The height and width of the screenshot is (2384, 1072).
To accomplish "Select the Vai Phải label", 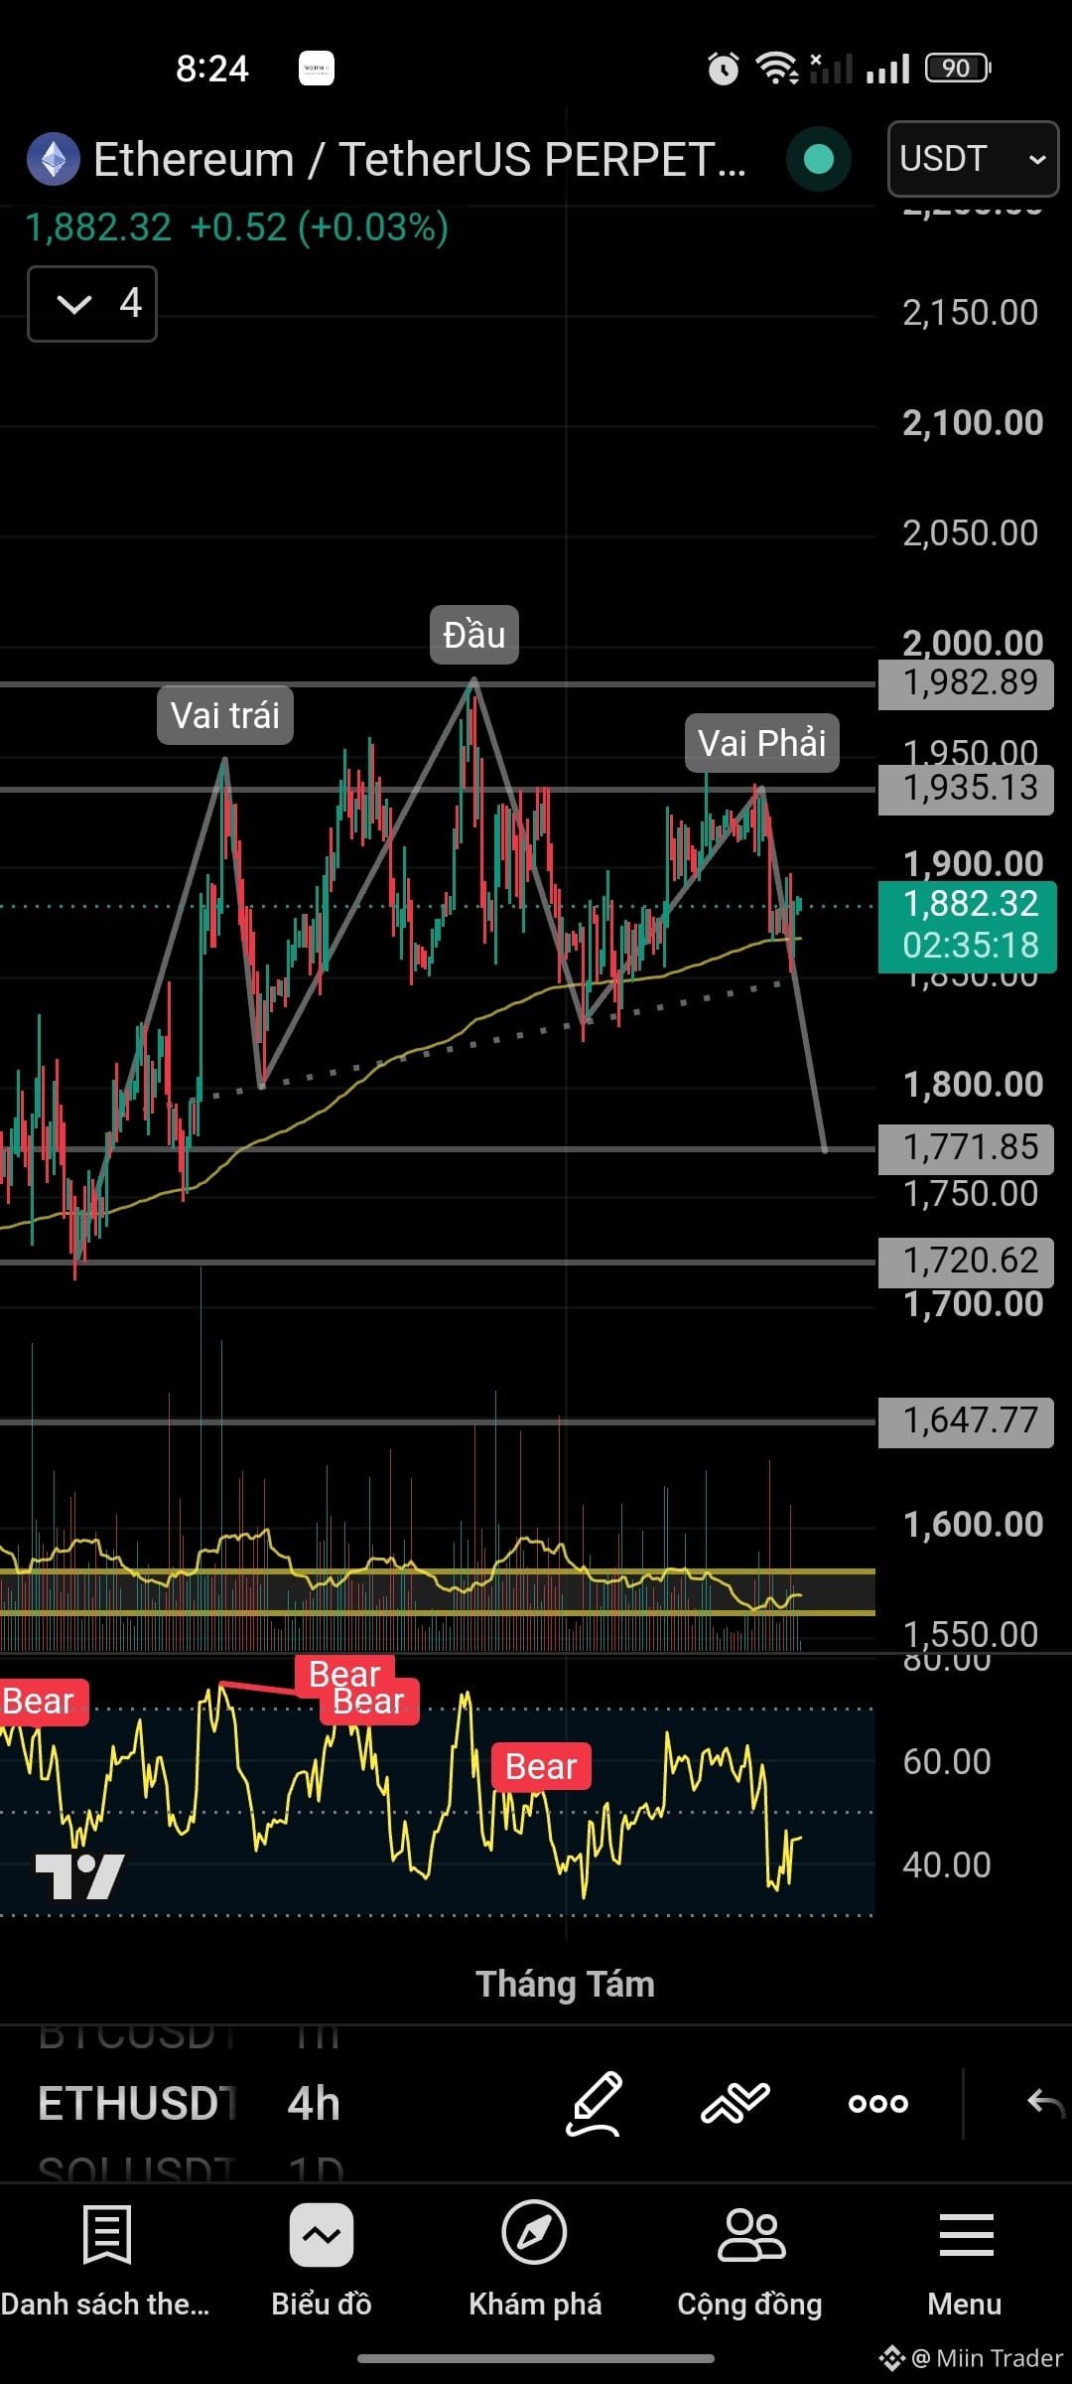I will click(762, 743).
